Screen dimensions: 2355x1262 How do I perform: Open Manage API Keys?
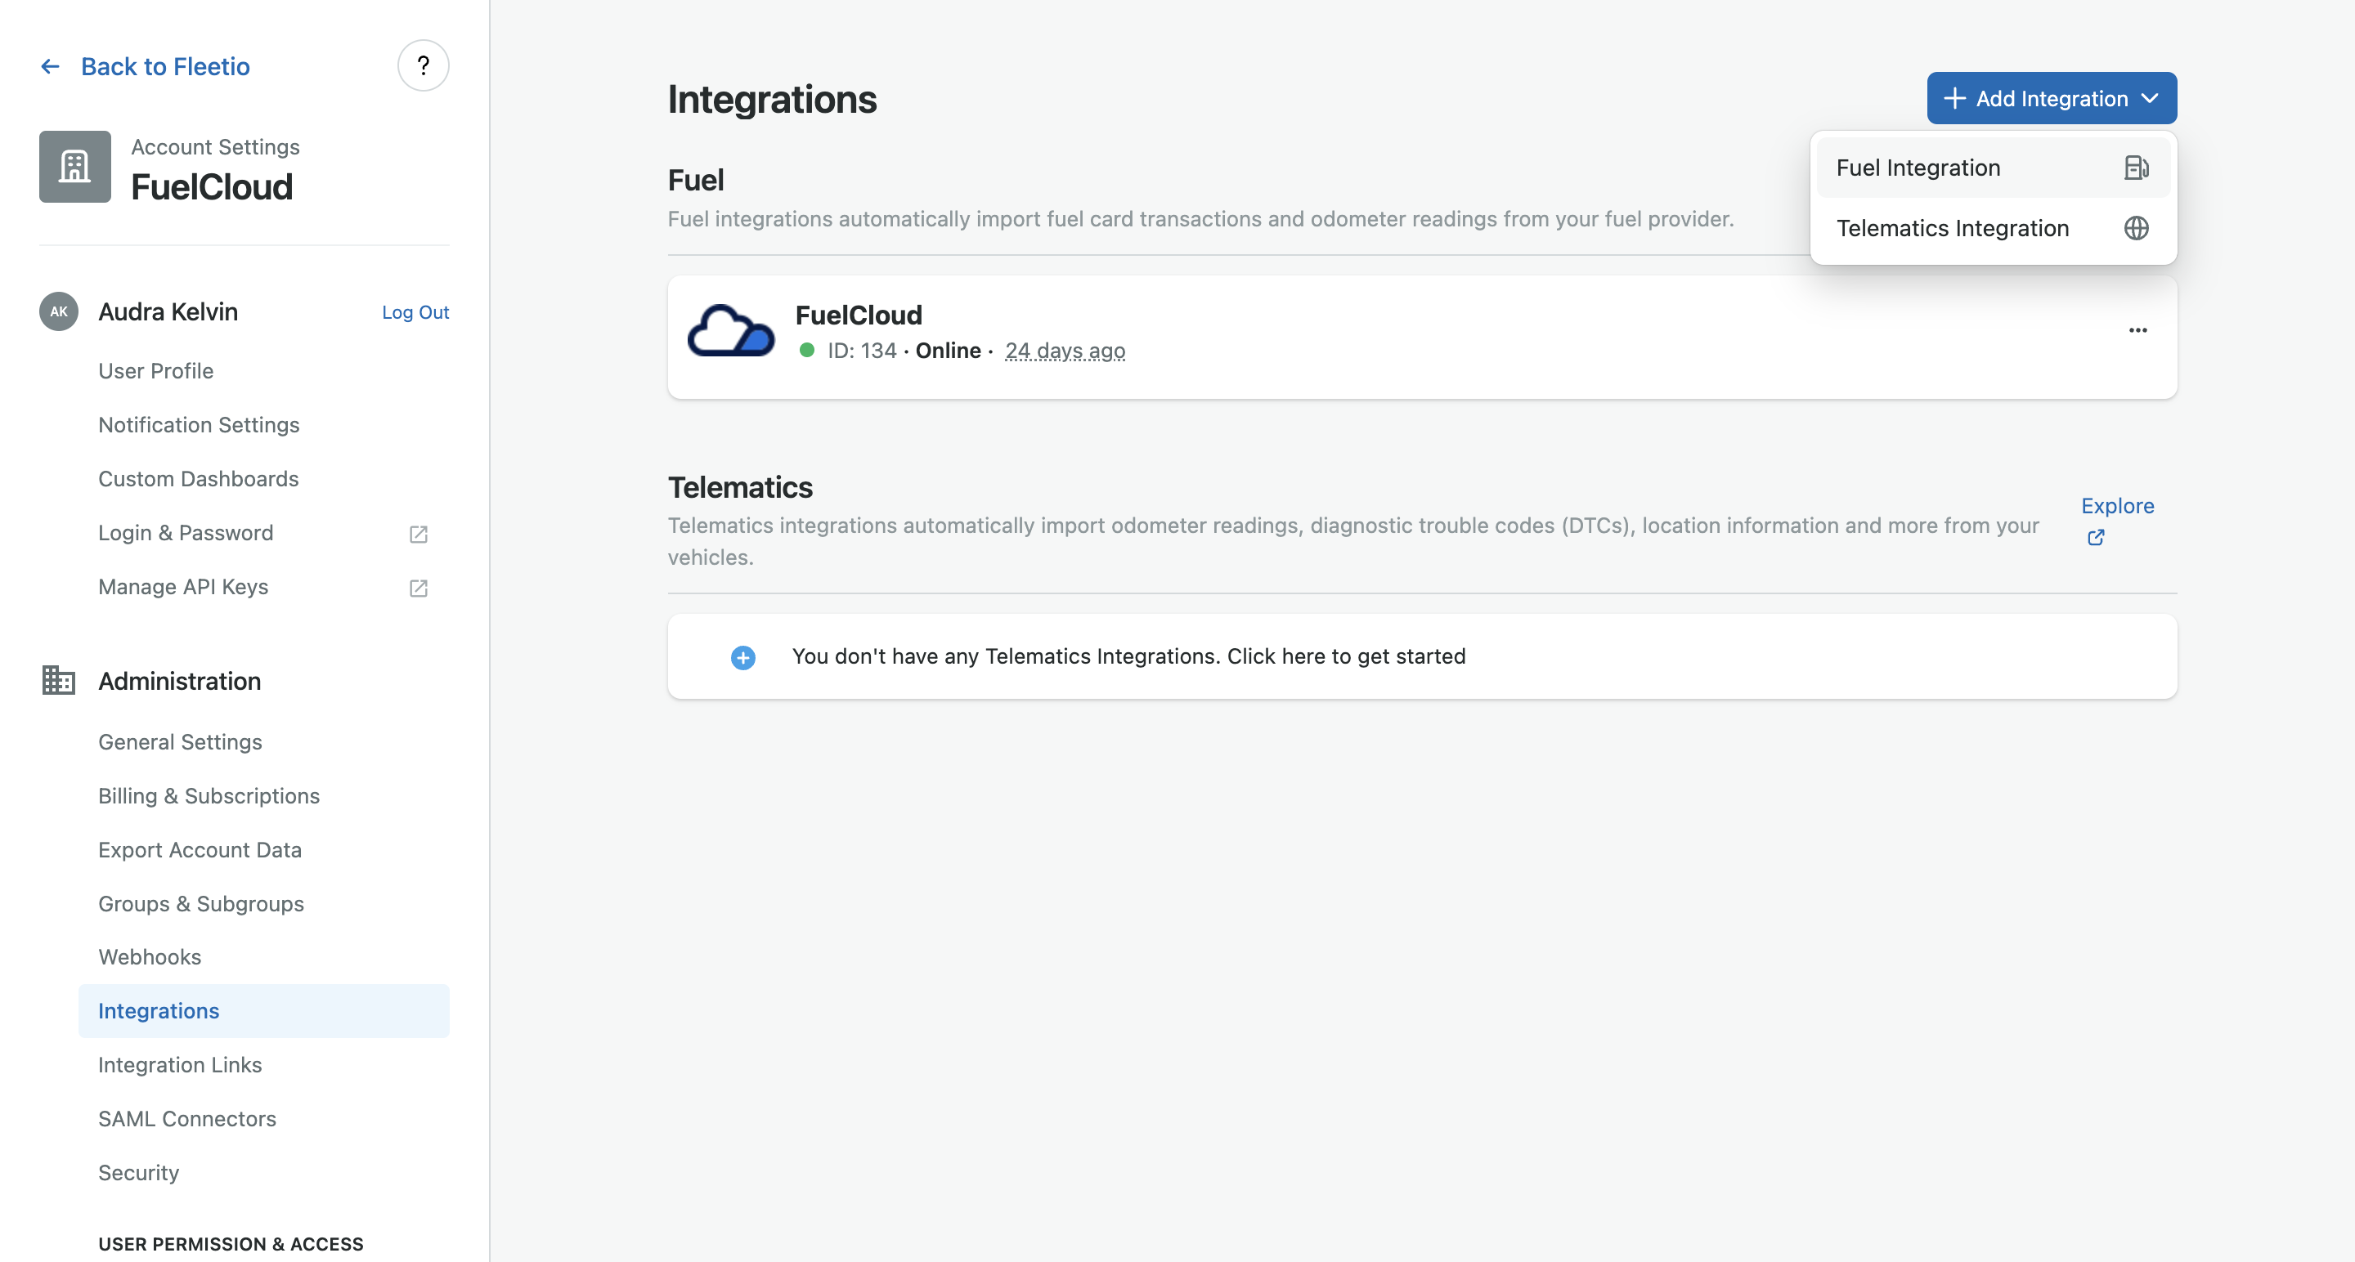pyautogui.click(x=183, y=587)
